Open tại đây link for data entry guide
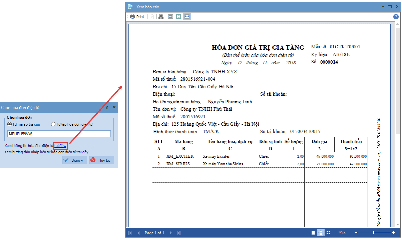Screen dimensions: 402x240 (83, 152)
